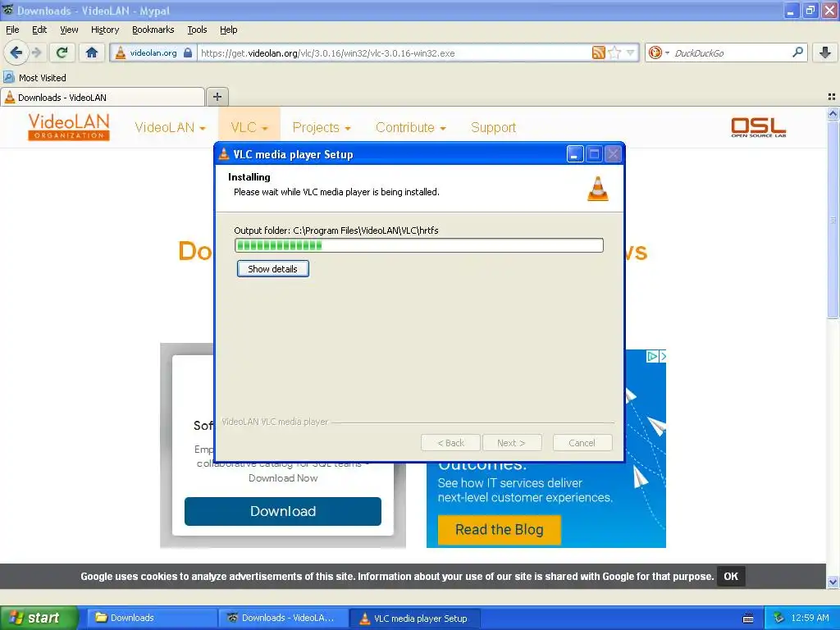Click the Most Visited bookmarks label
This screenshot has width=840, height=630.
pyautogui.click(x=43, y=78)
